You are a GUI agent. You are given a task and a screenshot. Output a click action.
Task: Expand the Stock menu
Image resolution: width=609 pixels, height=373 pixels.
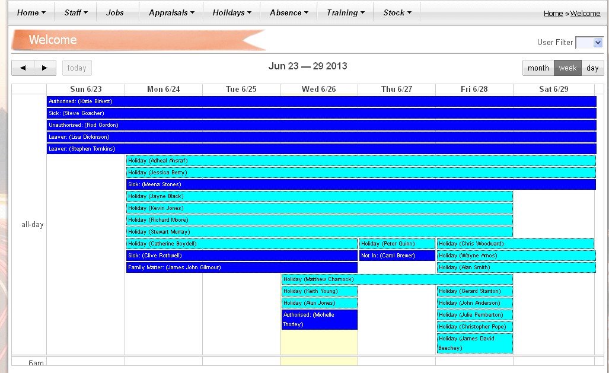(397, 12)
